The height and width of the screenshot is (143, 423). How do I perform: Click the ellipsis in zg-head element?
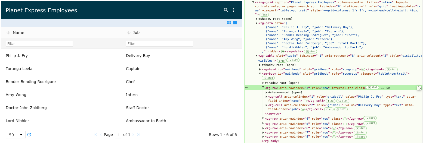pos(363,70)
